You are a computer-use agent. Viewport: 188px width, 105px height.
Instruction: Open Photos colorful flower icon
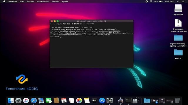[x=79, y=101]
